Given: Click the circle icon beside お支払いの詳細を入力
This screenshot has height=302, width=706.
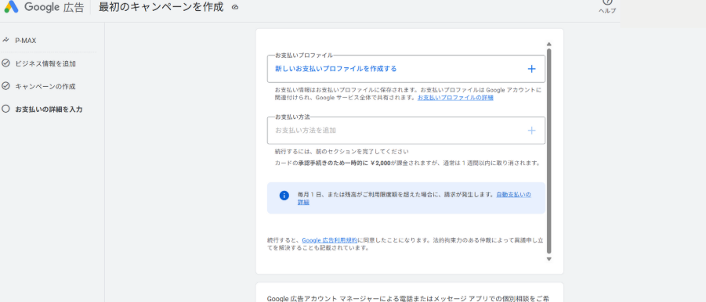Looking at the screenshot, I should pyautogui.click(x=5, y=109).
